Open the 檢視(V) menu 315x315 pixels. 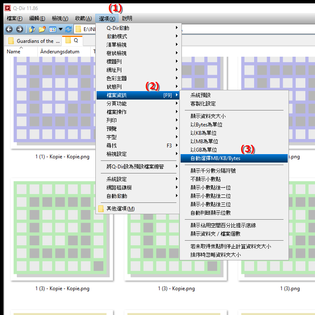(60, 18)
